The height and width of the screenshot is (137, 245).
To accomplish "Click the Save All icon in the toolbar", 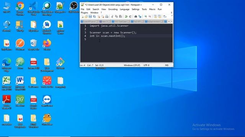I will coord(95,16).
